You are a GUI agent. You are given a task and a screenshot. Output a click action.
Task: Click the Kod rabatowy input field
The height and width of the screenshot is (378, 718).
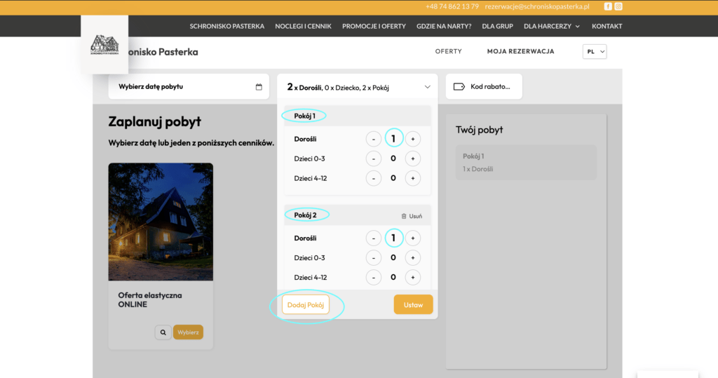(490, 87)
